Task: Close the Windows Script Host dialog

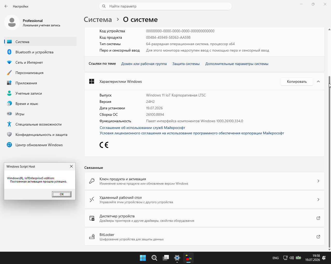Action: 71,166
